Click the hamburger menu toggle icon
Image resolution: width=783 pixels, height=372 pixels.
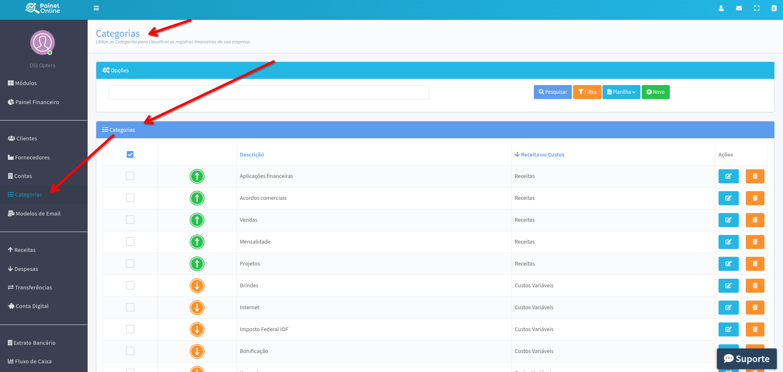click(x=96, y=8)
